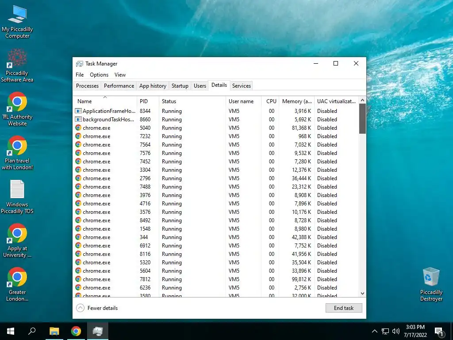Screen dimensions: 453x340
Task: Select the chrome.exe row with PID 3304
Action: 216,170
